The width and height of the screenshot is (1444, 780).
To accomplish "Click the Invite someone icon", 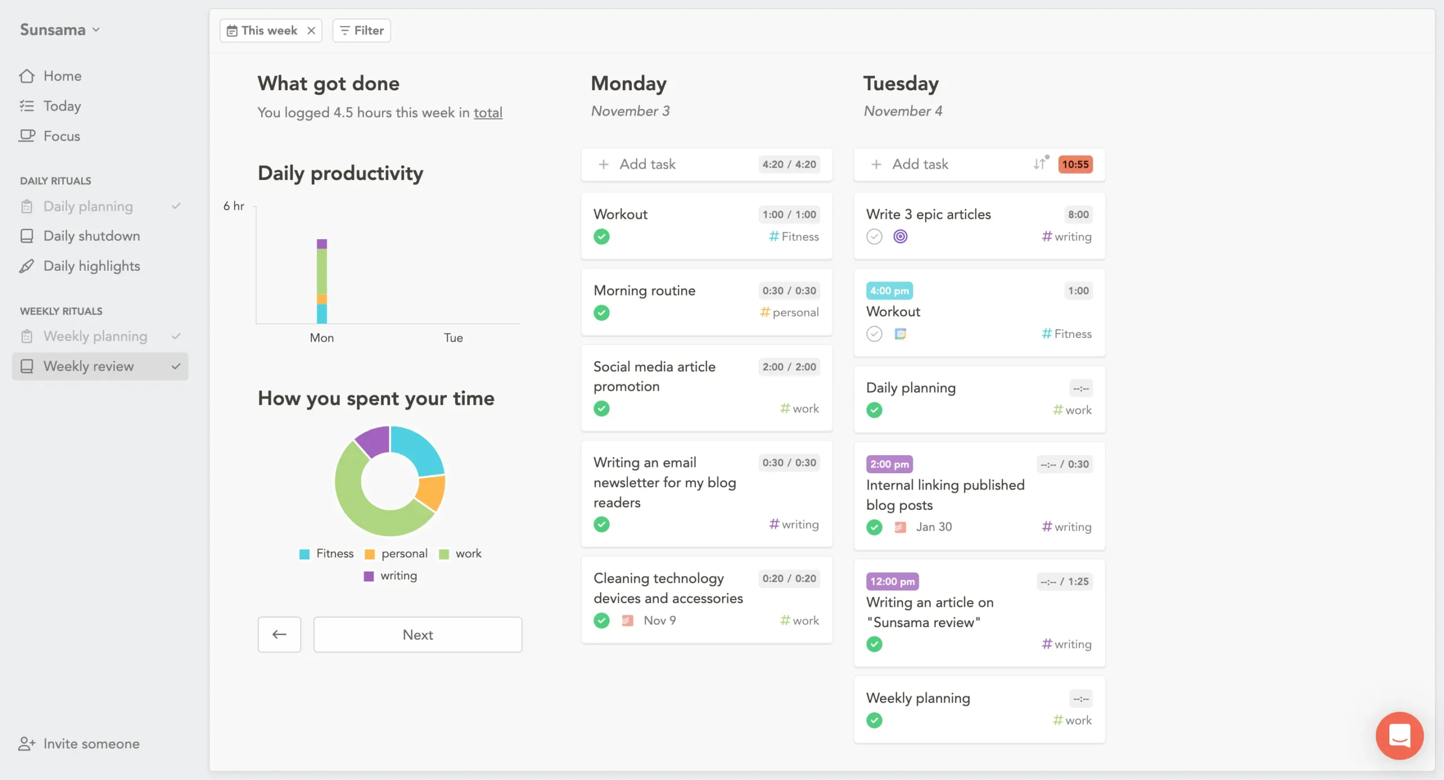I will point(27,743).
